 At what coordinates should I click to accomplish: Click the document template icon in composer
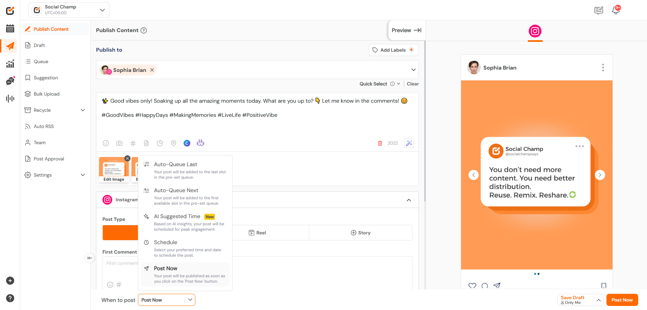pos(146,143)
